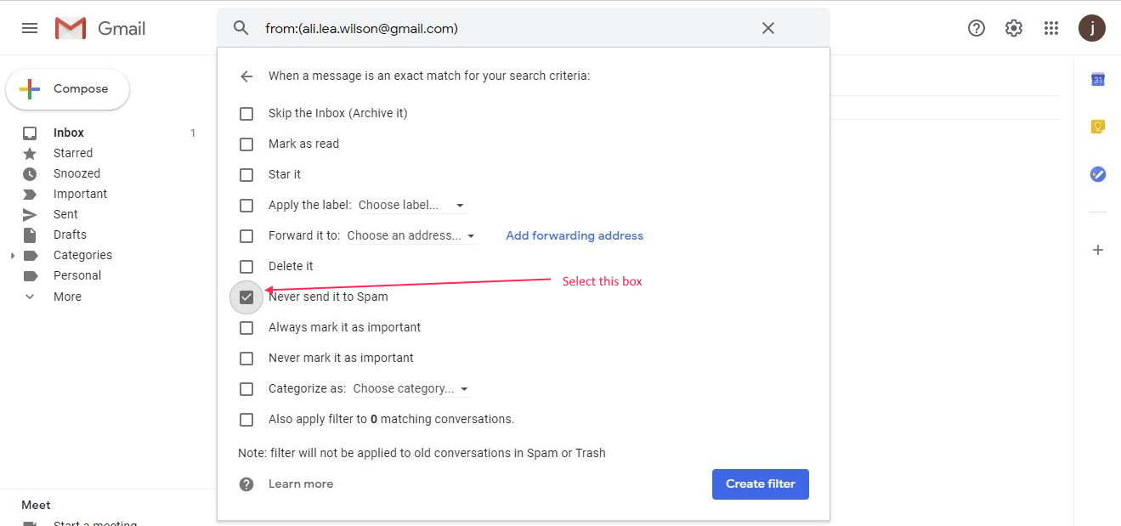Click the Compose button
The image size is (1121, 526).
68,89
